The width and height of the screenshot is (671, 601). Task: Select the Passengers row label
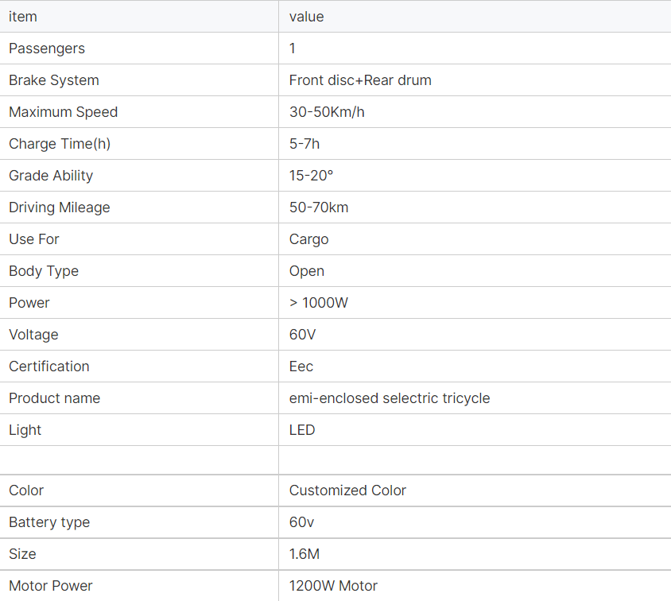[46, 48]
